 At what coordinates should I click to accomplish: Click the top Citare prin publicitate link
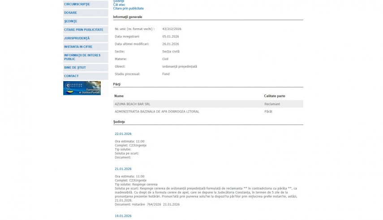129,9
